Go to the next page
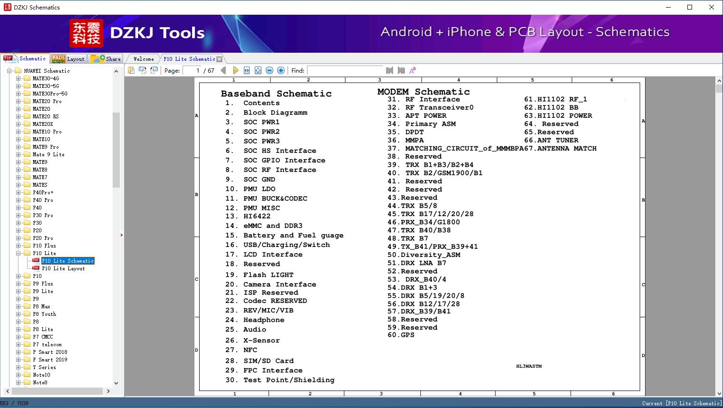Image resolution: width=723 pixels, height=408 pixels. click(236, 70)
